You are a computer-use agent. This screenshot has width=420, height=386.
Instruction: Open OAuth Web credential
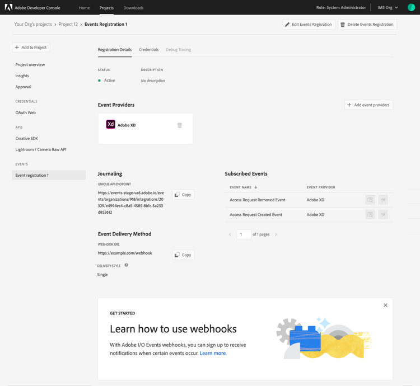click(25, 112)
